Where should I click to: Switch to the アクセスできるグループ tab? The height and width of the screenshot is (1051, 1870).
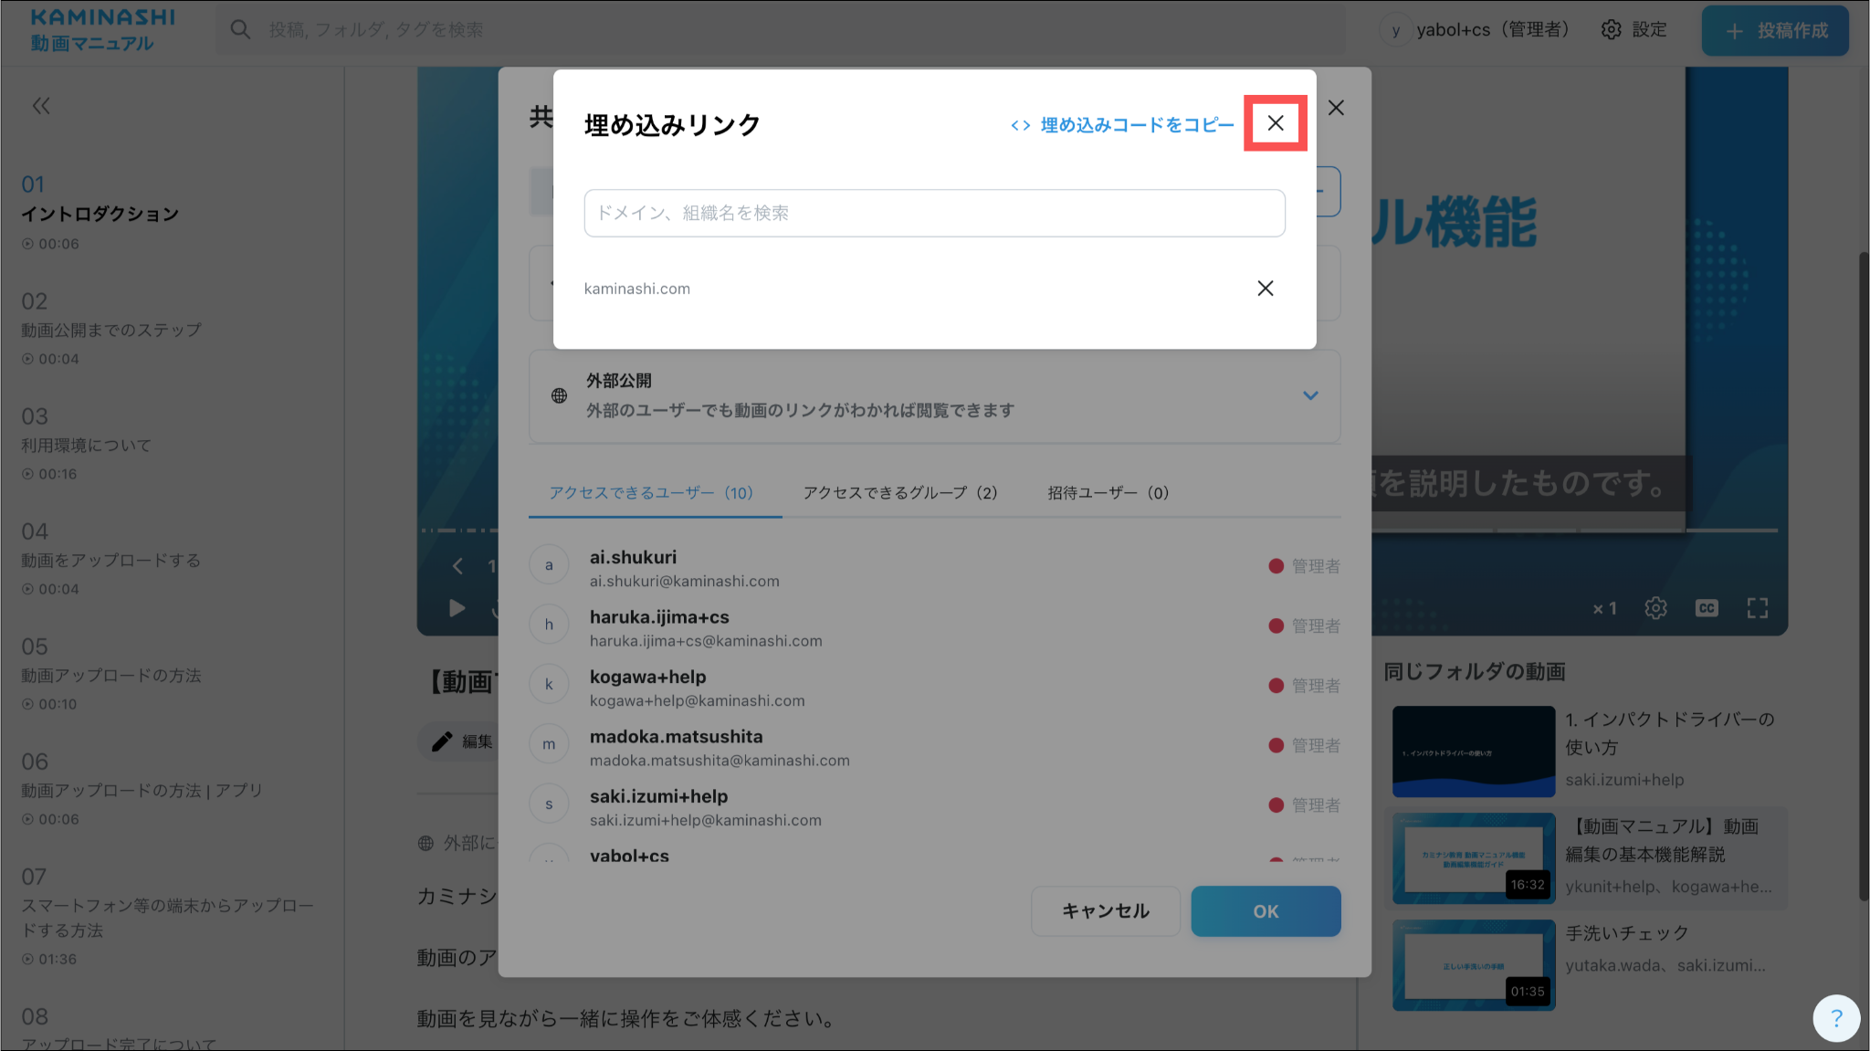[899, 493]
